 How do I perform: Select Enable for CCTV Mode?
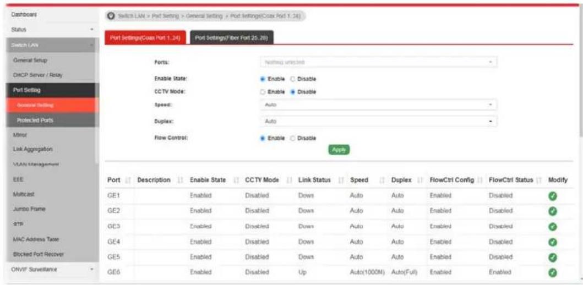[263, 92]
